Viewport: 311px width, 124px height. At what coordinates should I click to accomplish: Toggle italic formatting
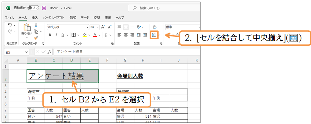click(x=56, y=35)
